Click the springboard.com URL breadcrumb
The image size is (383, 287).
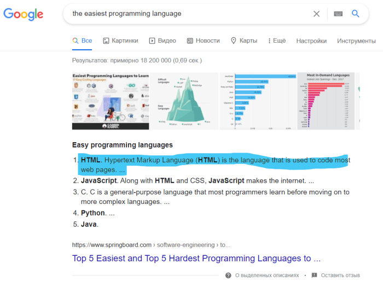pyautogui.click(x=151, y=245)
